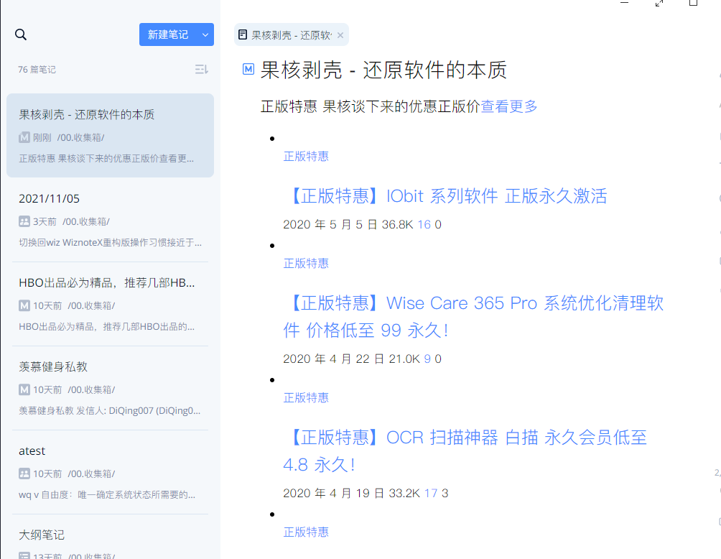Click 正版特惠 tag above the OCR 白描 article
721x559 pixels.
[x=306, y=397]
